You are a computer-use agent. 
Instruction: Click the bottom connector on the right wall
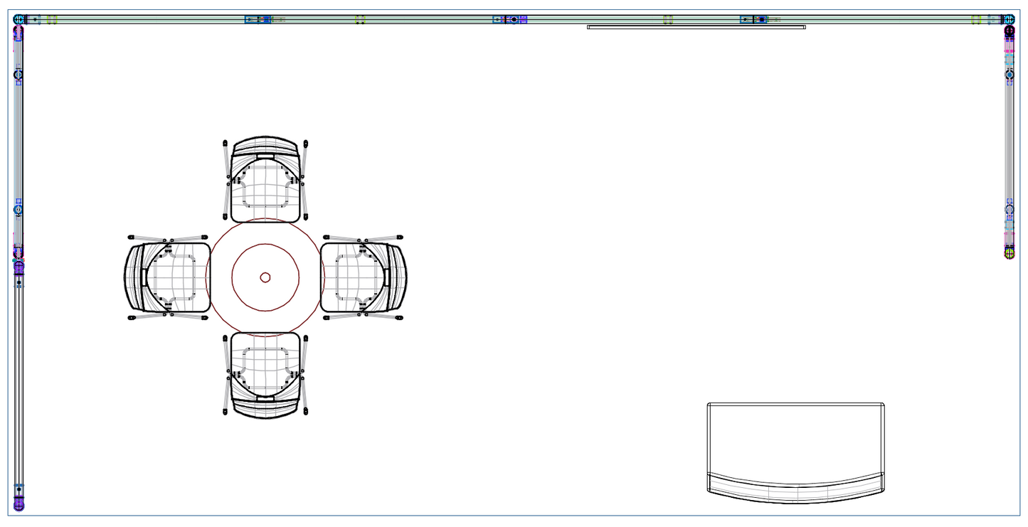click(1009, 252)
